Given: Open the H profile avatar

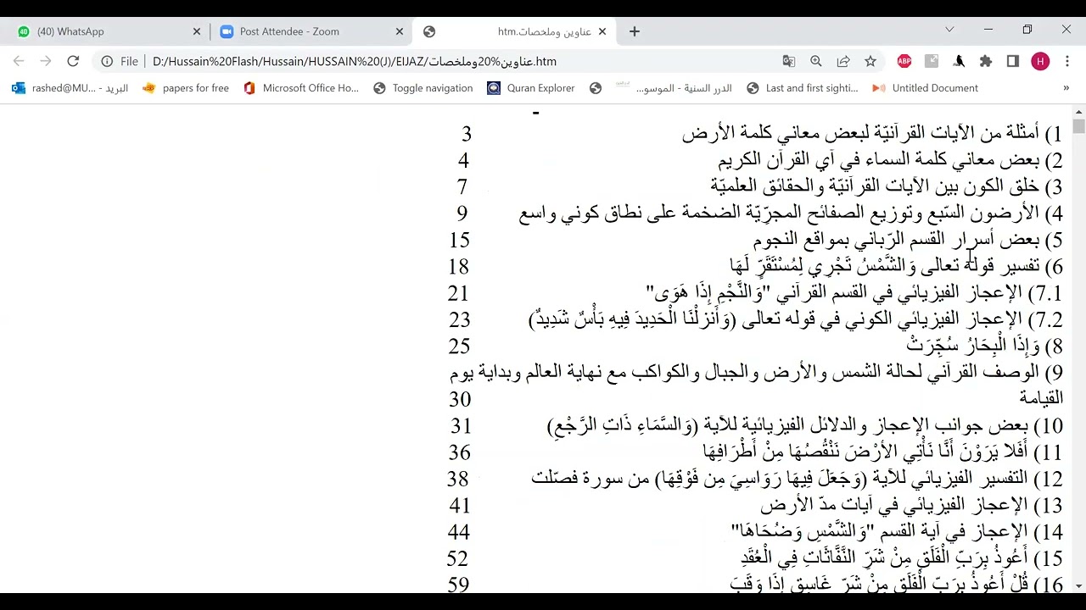Looking at the screenshot, I should click(1040, 61).
